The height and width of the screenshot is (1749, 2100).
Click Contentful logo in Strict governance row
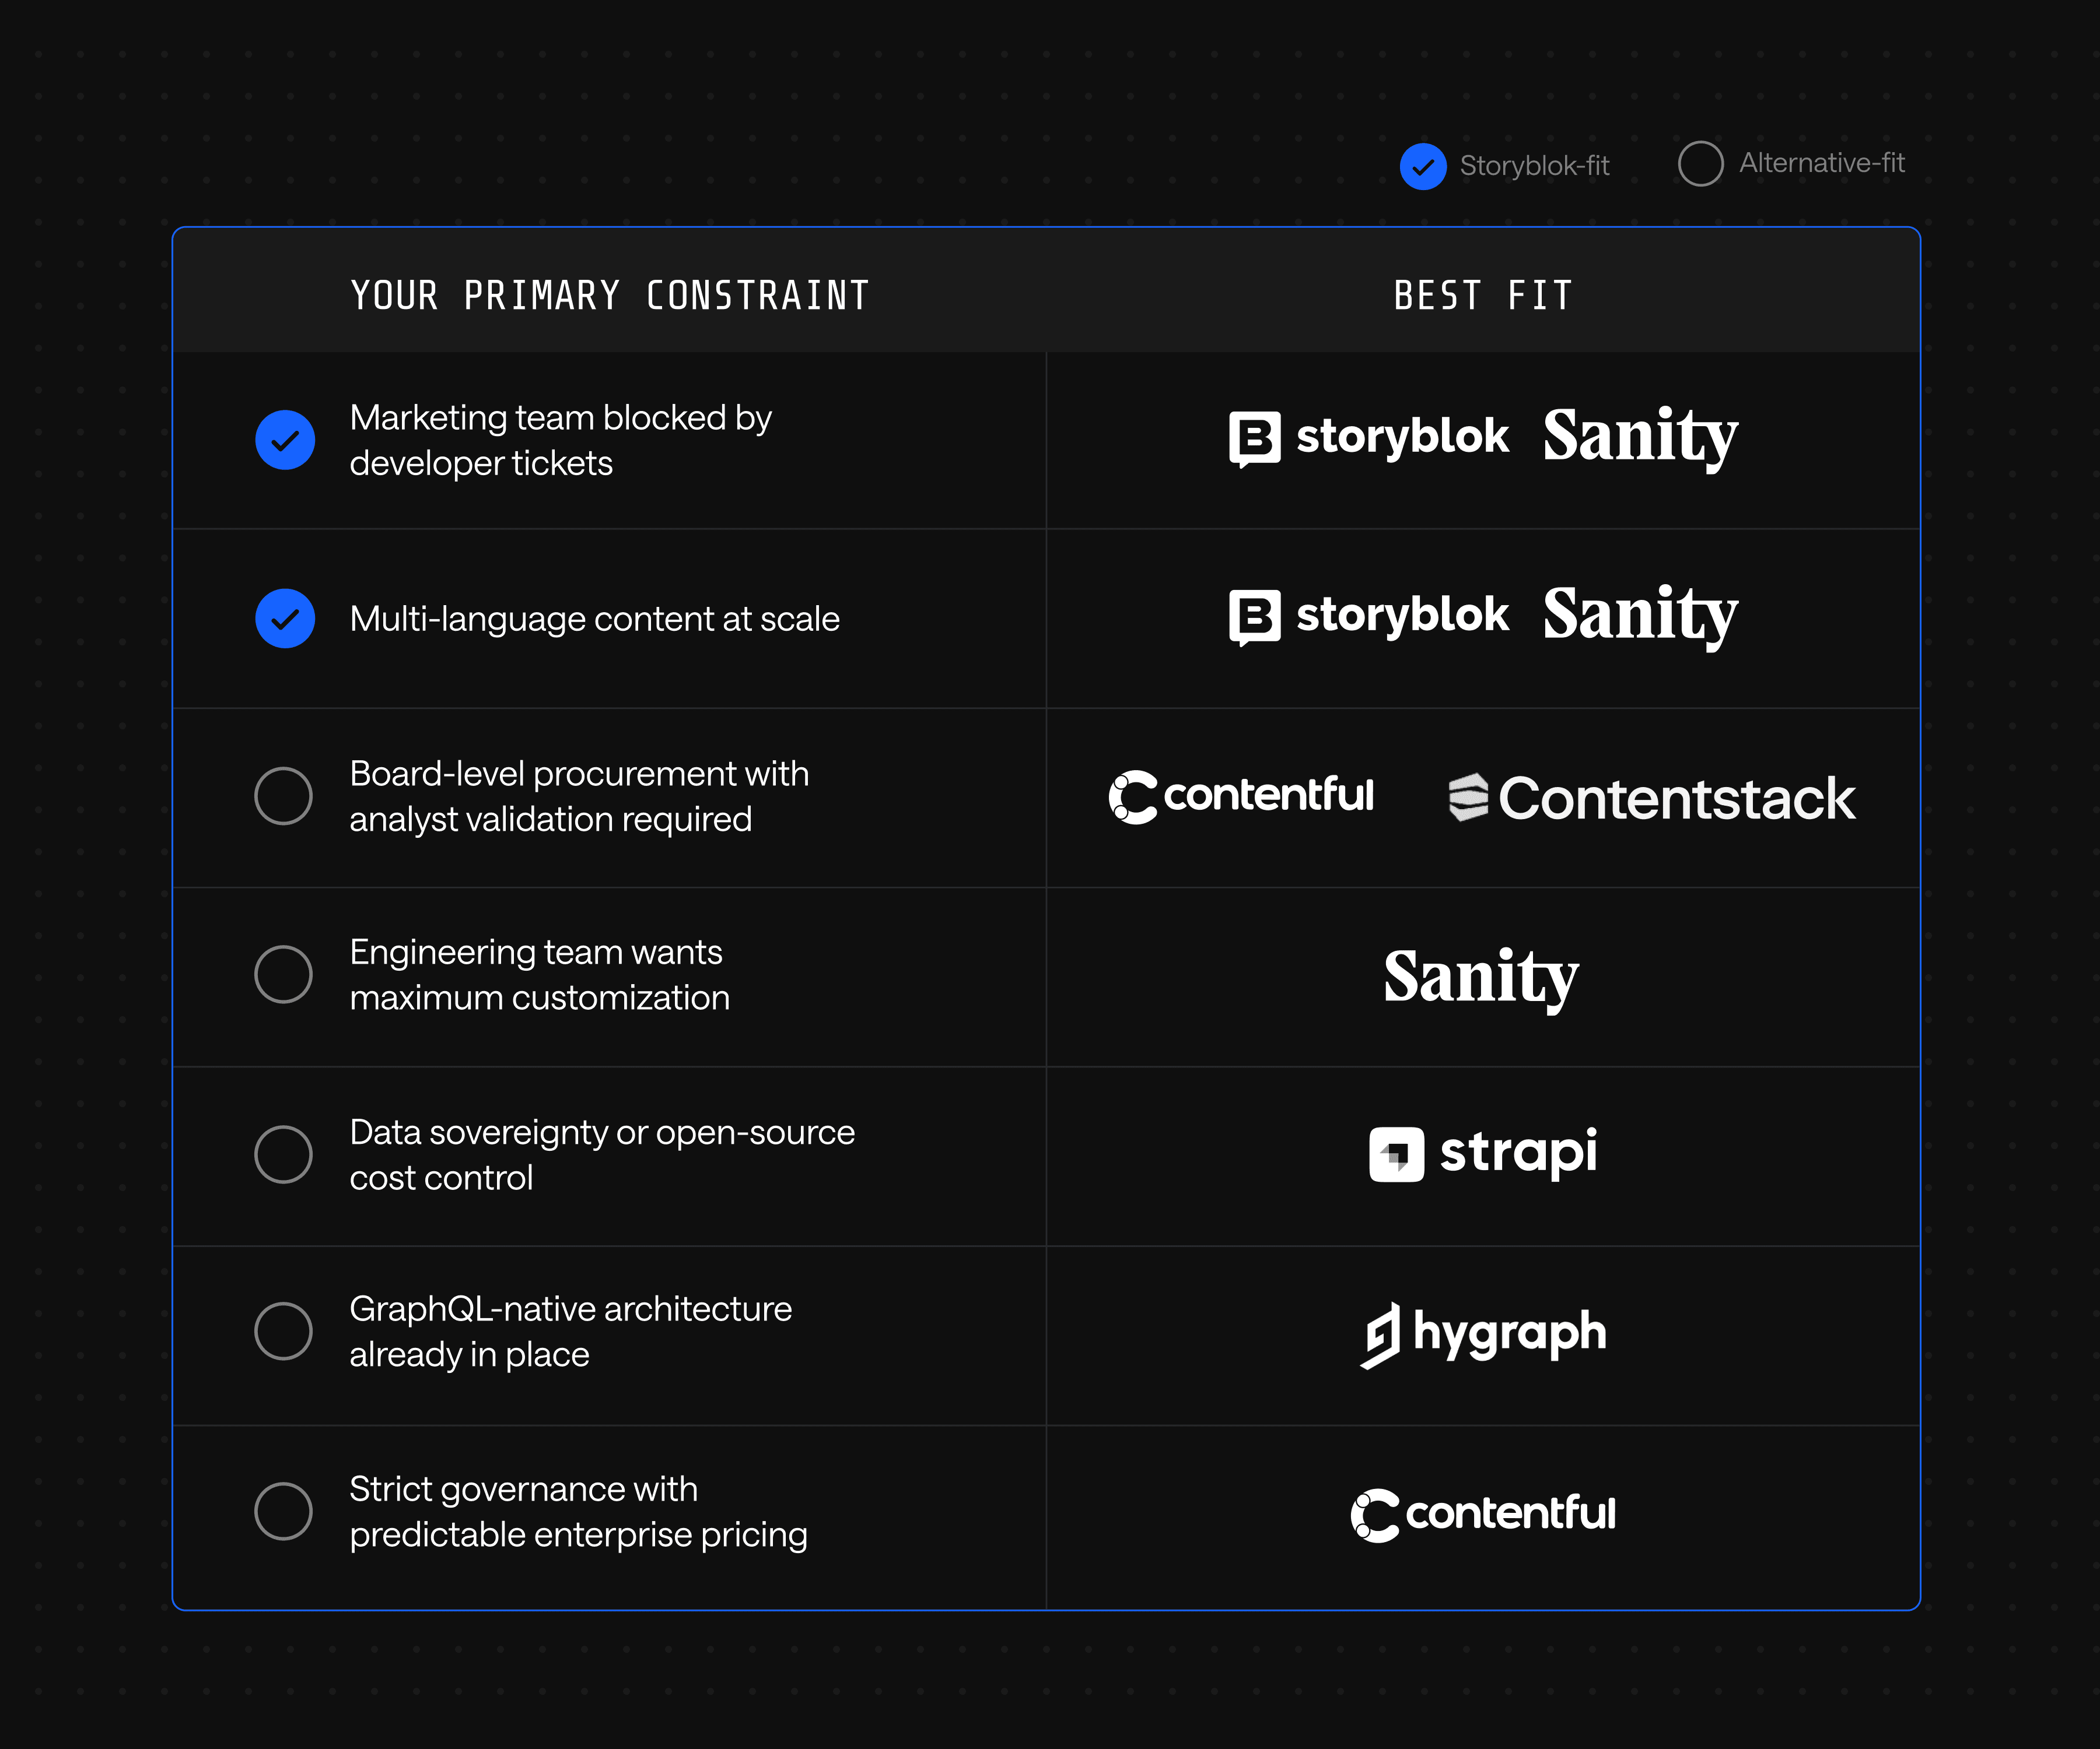1483,1514
